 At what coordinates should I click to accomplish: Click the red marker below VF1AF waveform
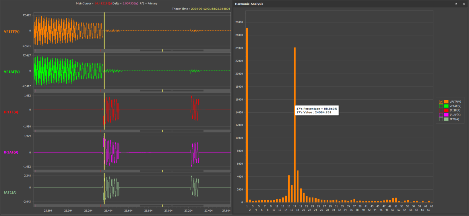(x=100, y=91)
